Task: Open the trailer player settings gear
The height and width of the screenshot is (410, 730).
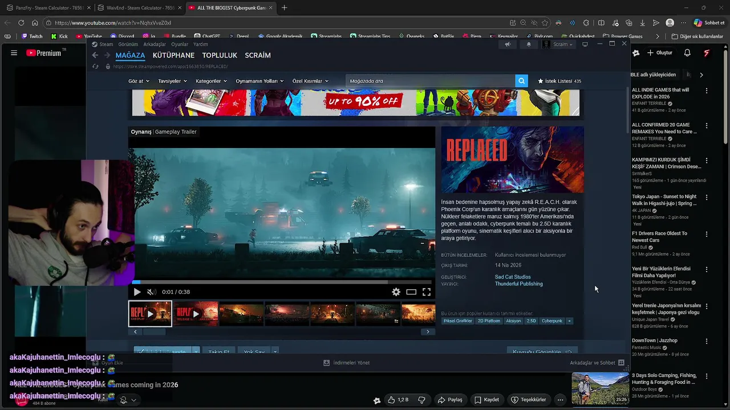Action: (396, 292)
